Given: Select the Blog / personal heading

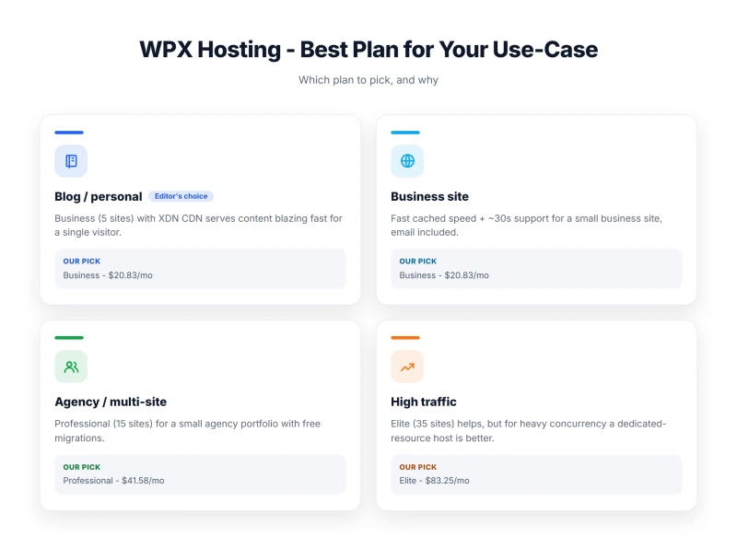Looking at the screenshot, I should (99, 196).
